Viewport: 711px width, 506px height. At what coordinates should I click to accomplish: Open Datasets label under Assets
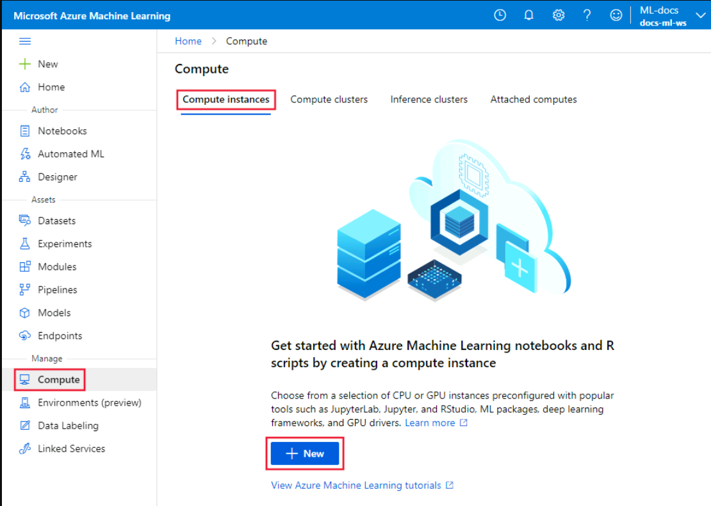point(56,221)
